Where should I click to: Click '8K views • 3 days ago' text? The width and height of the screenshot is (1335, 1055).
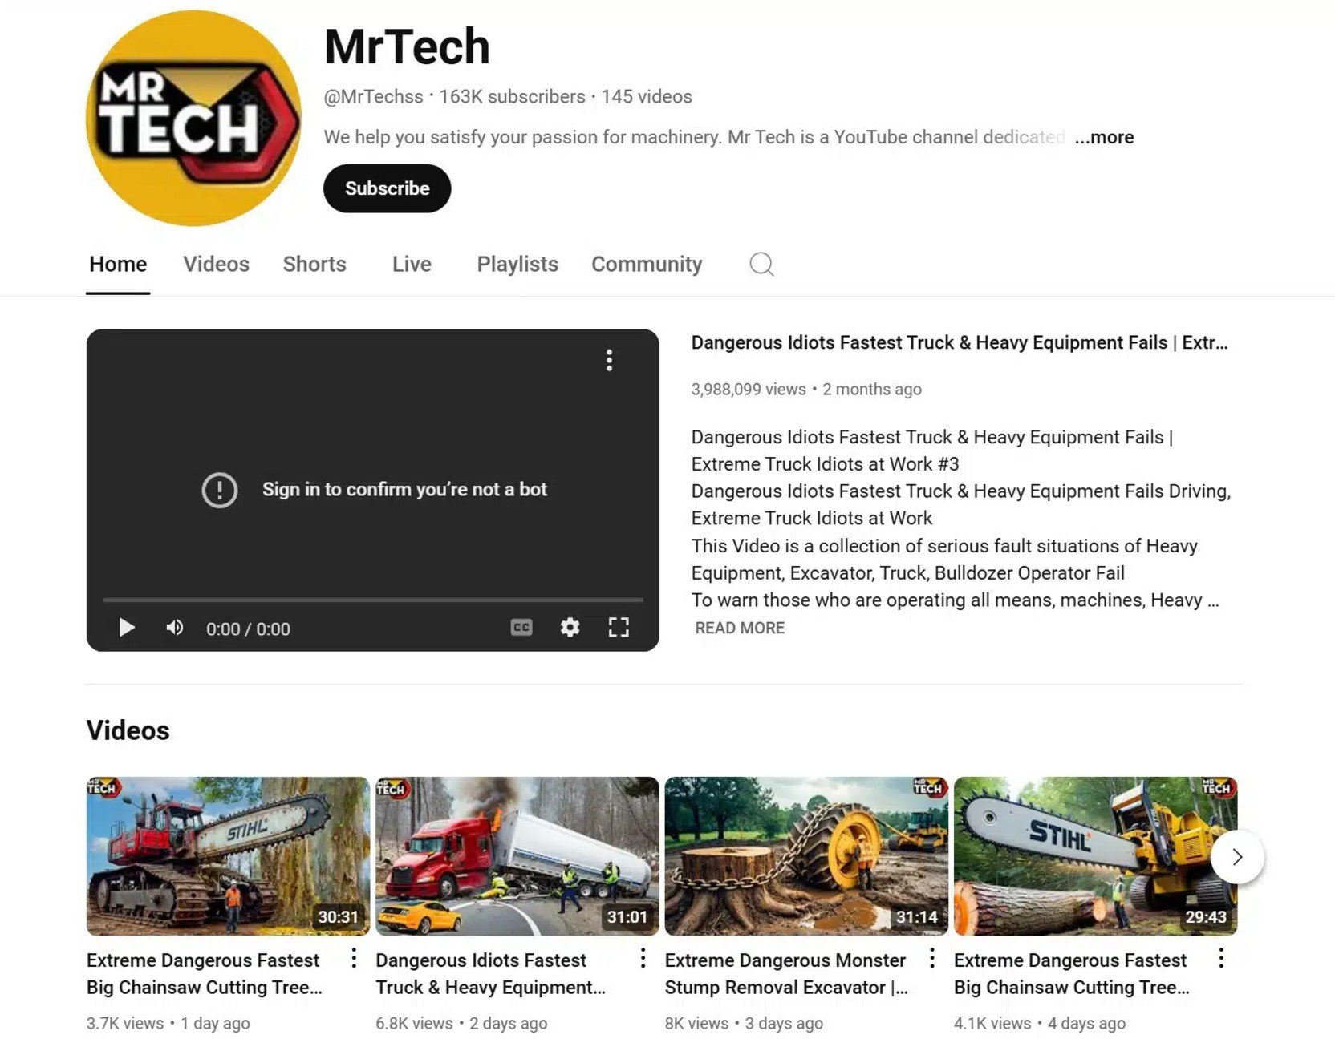tap(744, 1024)
